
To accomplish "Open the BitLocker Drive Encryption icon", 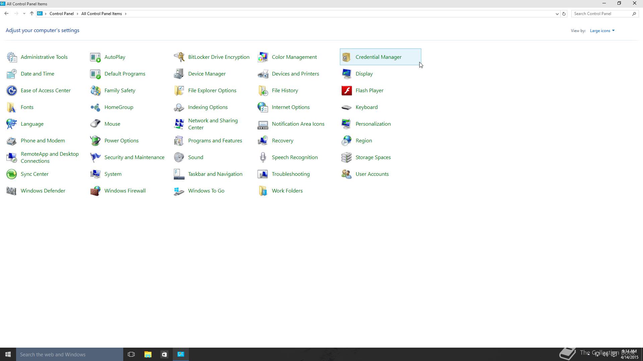I will pyautogui.click(x=179, y=57).
